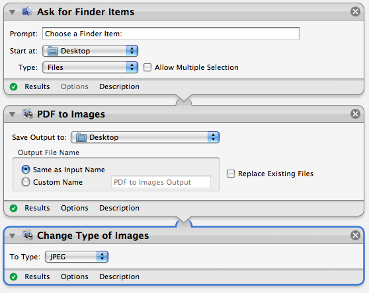Click the Preview icon beside Change Type of Images
The width and height of the screenshot is (369, 293).
(x=28, y=235)
